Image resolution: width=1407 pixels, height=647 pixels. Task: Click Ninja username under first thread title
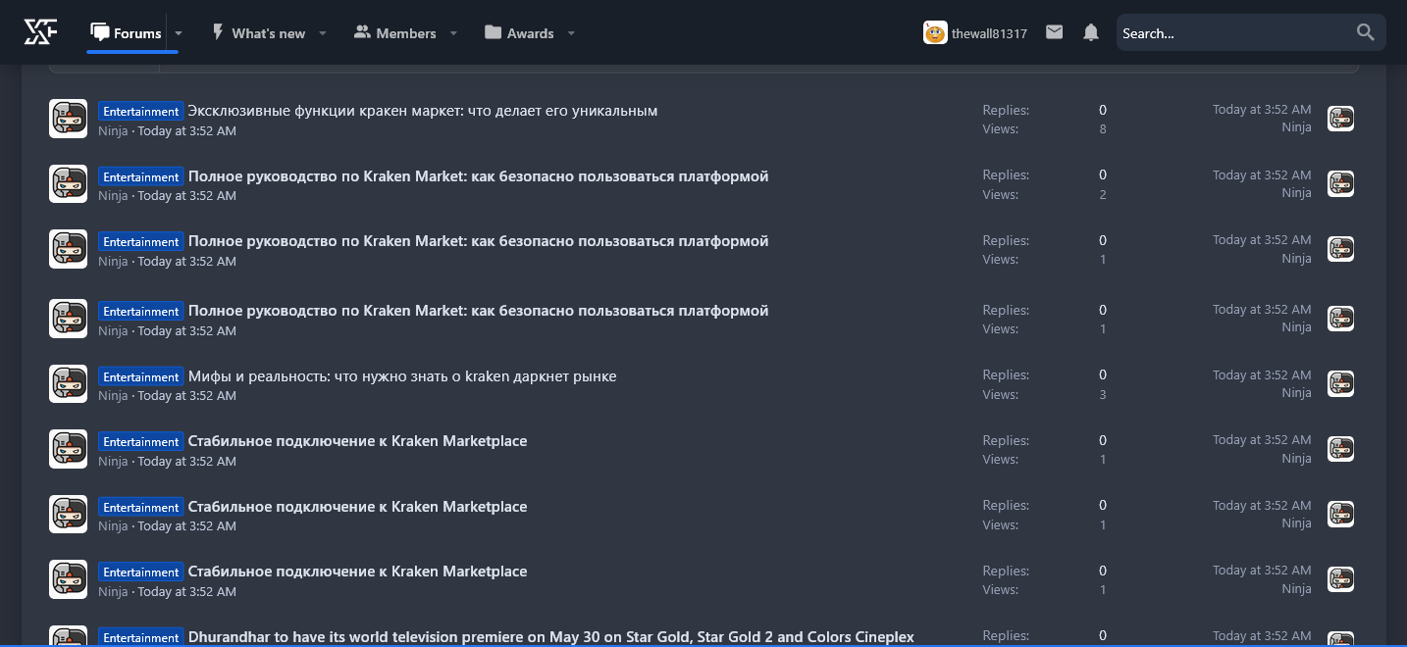point(113,130)
